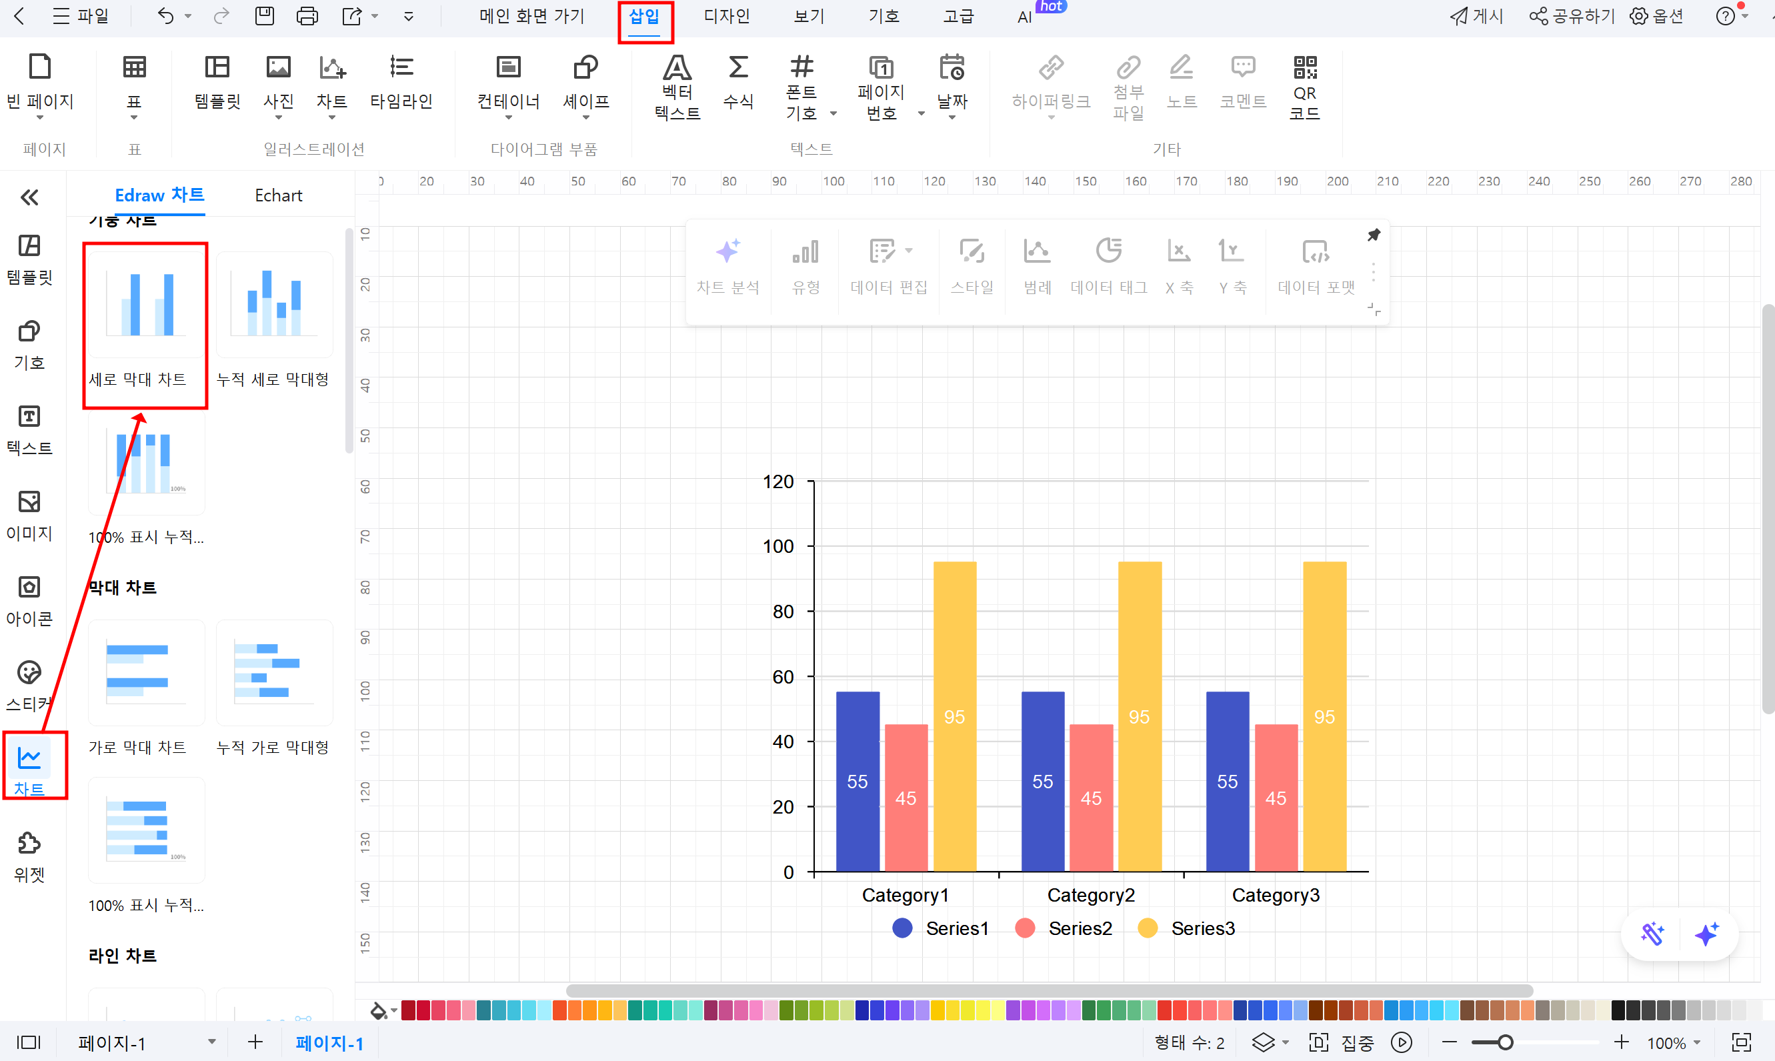Viewport: 1775px width, 1061px height.
Task: Click the back arrow icon
Action: point(19,16)
